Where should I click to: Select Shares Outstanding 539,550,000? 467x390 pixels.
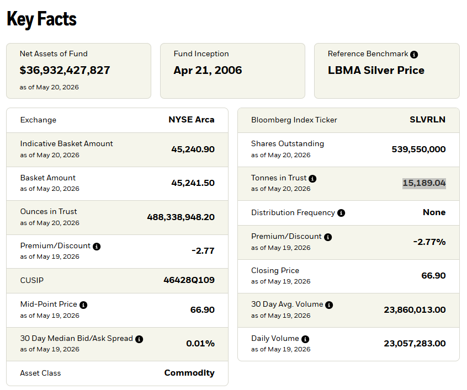click(419, 149)
